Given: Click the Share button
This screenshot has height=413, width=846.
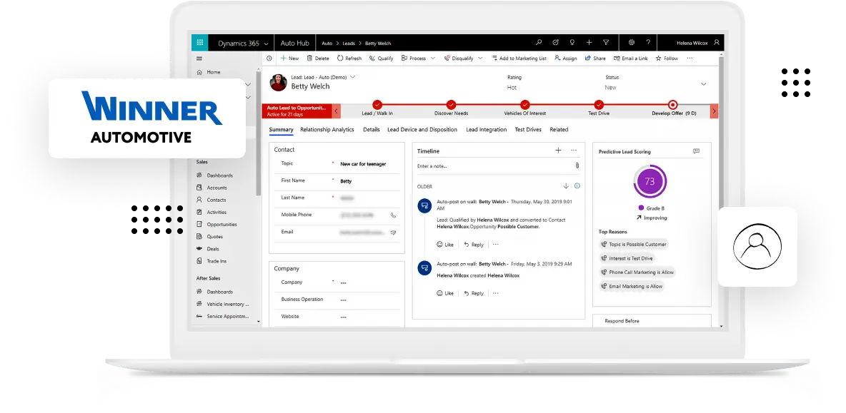Looking at the screenshot, I should (x=595, y=58).
